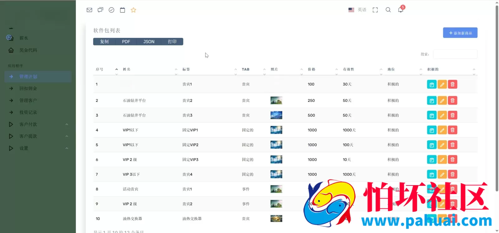Image resolution: width=499 pixels, height=233 pixels.
Task: Click 活动贵宾 name in row 8
Action: pos(130,189)
